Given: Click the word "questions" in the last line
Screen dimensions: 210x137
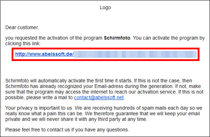Looking at the screenshot, I should (118, 130).
